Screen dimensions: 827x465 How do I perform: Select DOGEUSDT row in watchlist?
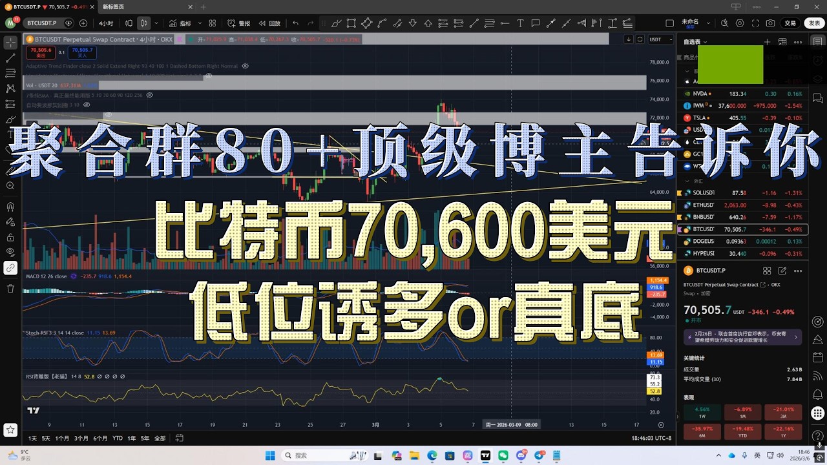tap(743, 242)
